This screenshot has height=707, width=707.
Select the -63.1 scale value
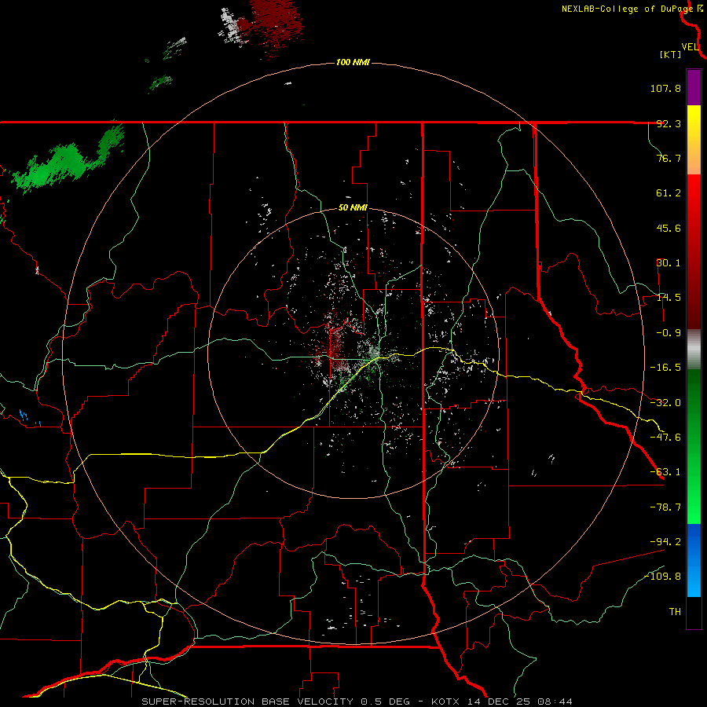(x=665, y=472)
